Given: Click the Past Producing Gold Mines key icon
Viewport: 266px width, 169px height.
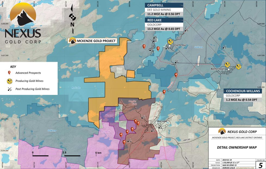Looking at the screenshot, I should tap(9, 89).
